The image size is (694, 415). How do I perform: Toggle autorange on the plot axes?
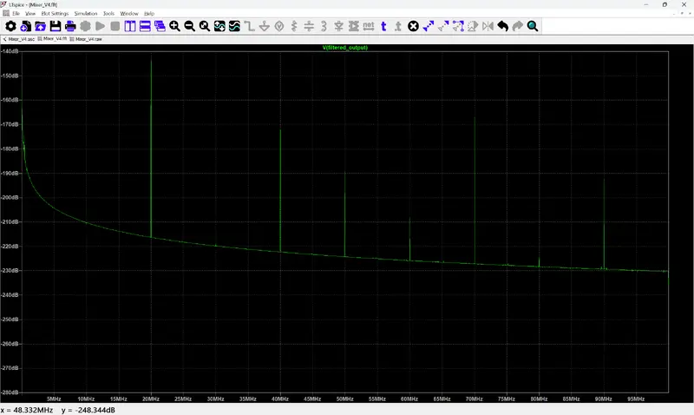(219, 26)
